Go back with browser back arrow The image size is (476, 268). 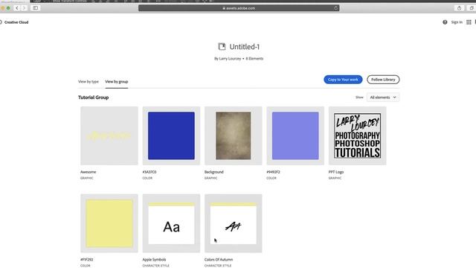point(17,8)
